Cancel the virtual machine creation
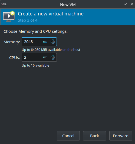135x144 pixels. point(68,136)
